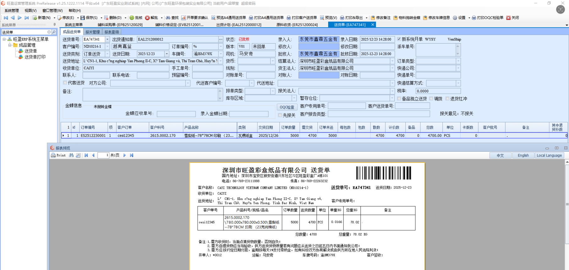
Task: Open the 货主法人 dropdown
Action: coord(392,68)
